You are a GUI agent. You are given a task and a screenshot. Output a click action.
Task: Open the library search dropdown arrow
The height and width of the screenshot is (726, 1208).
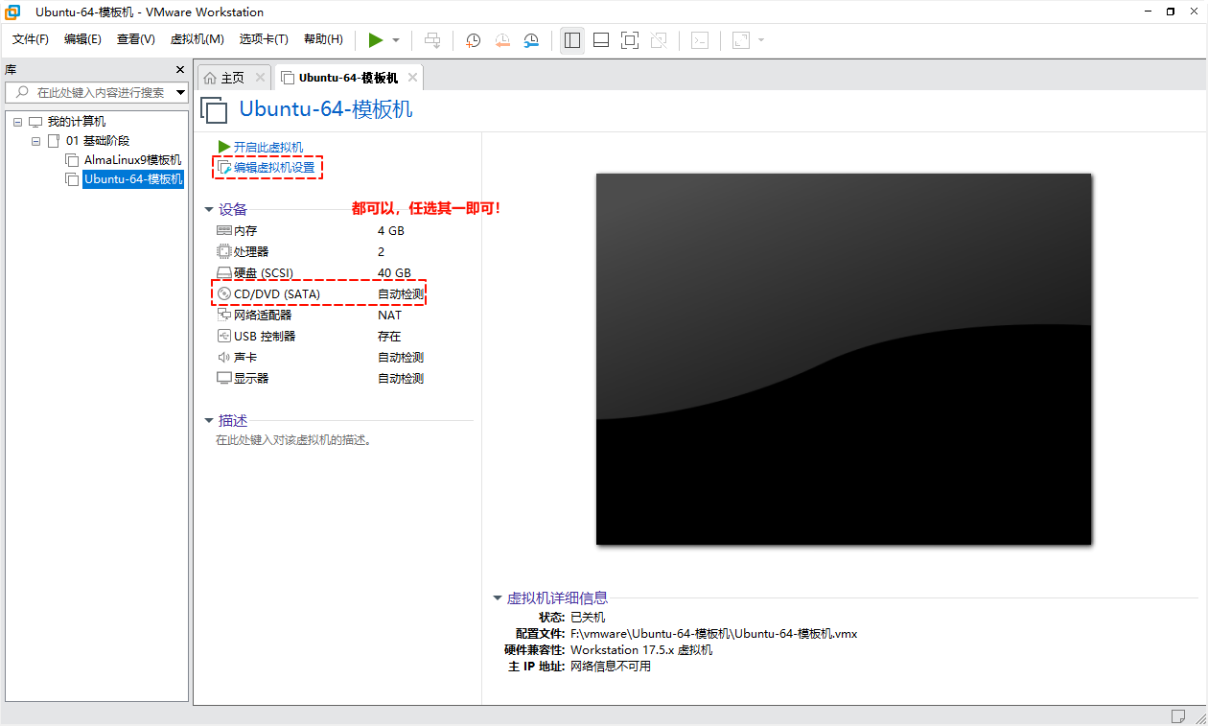click(x=180, y=92)
